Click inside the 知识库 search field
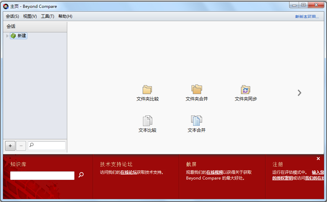Viewport: 327px width, 202px height. click(x=42, y=175)
